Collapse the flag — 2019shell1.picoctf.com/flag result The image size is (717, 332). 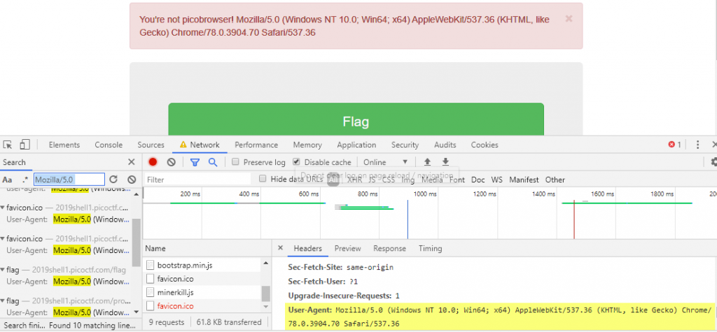(x=3, y=270)
